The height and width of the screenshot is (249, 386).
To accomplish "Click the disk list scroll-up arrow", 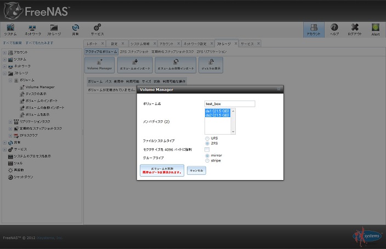I will point(233,111).
